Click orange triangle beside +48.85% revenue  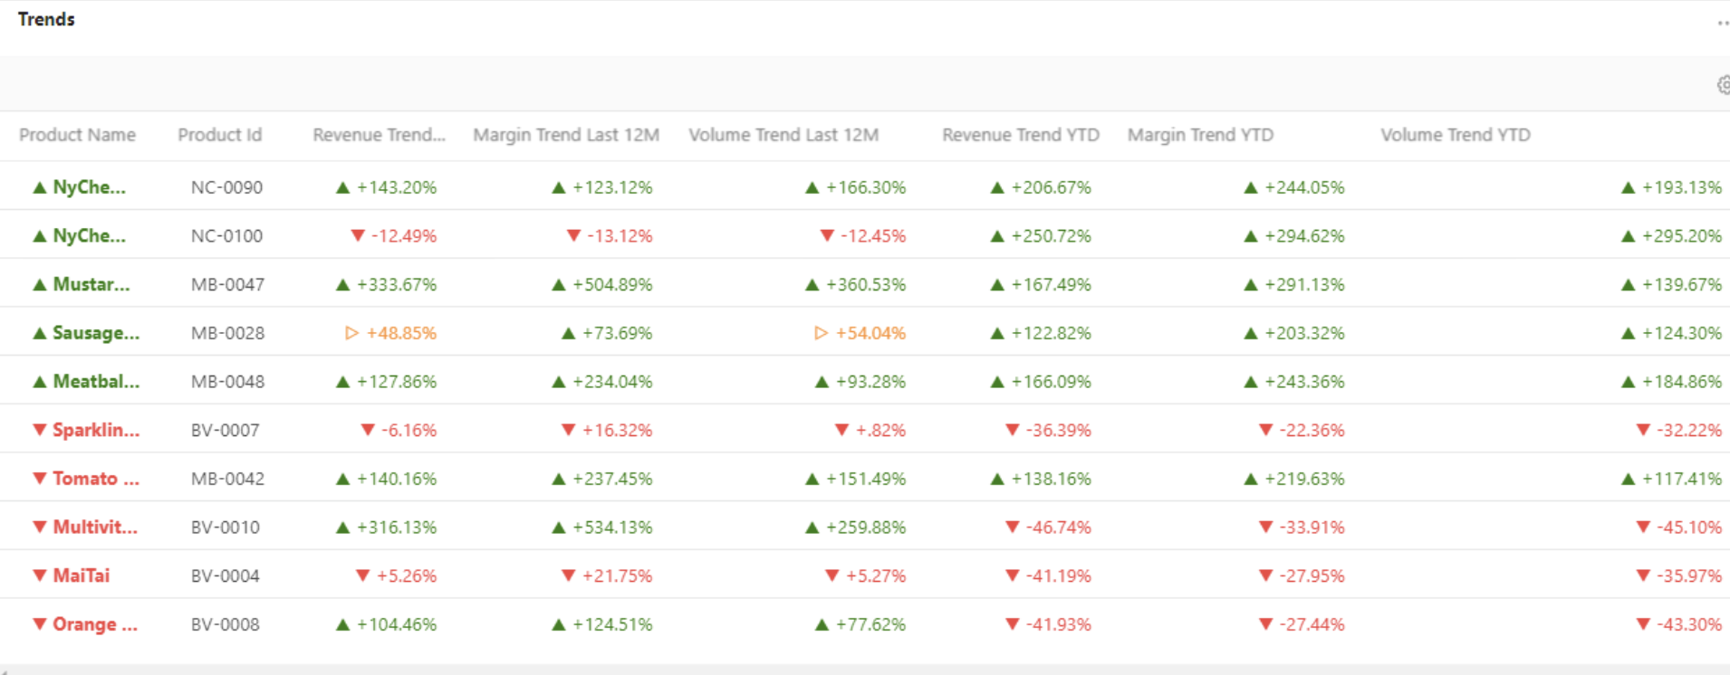(351, 333)
